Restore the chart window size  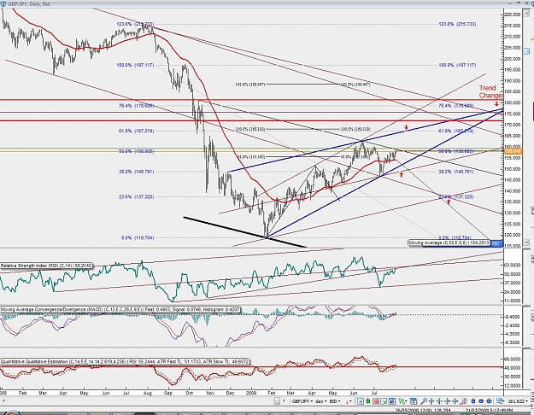(519, 3)
